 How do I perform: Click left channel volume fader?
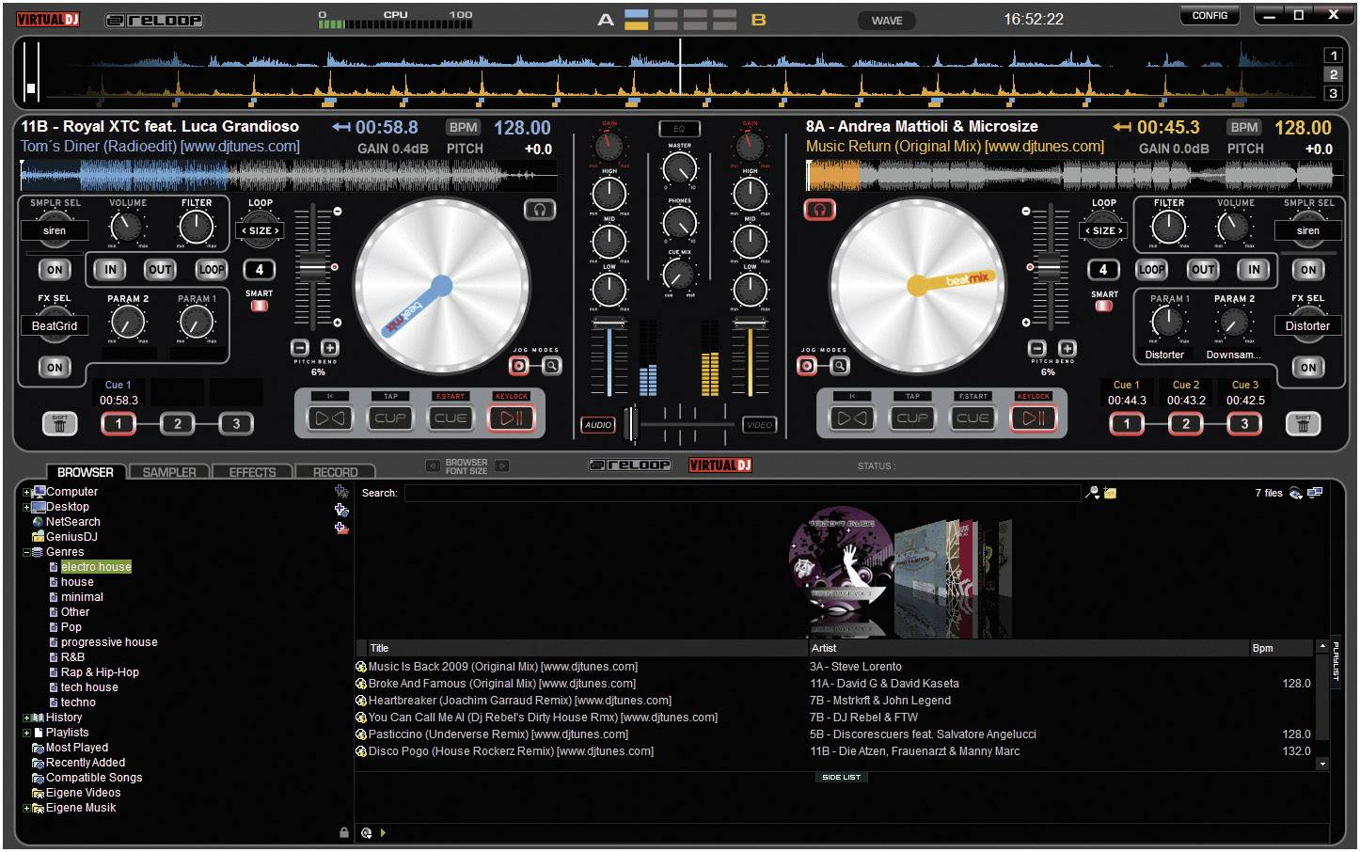point(609,323)
